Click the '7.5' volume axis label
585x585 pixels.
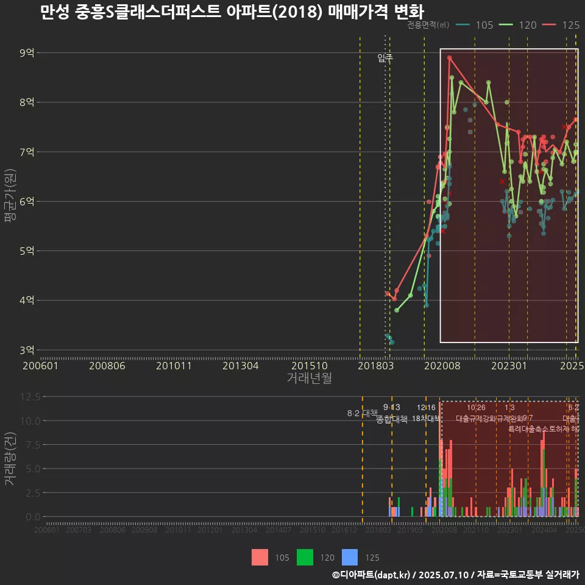pos(33,445)
